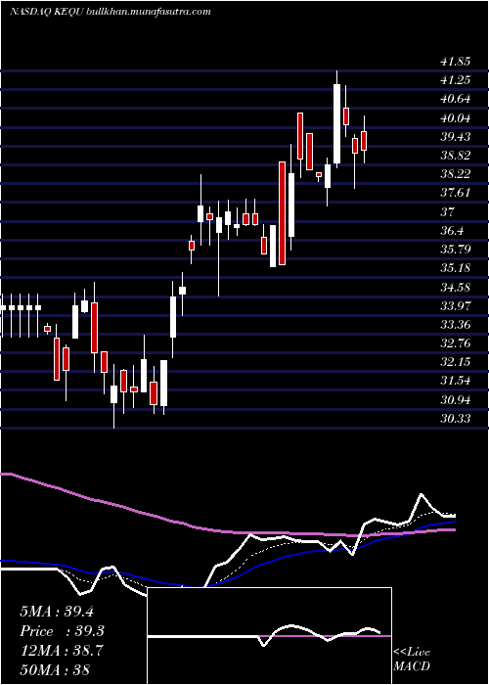Click the 39.43 price axis label

456,137
